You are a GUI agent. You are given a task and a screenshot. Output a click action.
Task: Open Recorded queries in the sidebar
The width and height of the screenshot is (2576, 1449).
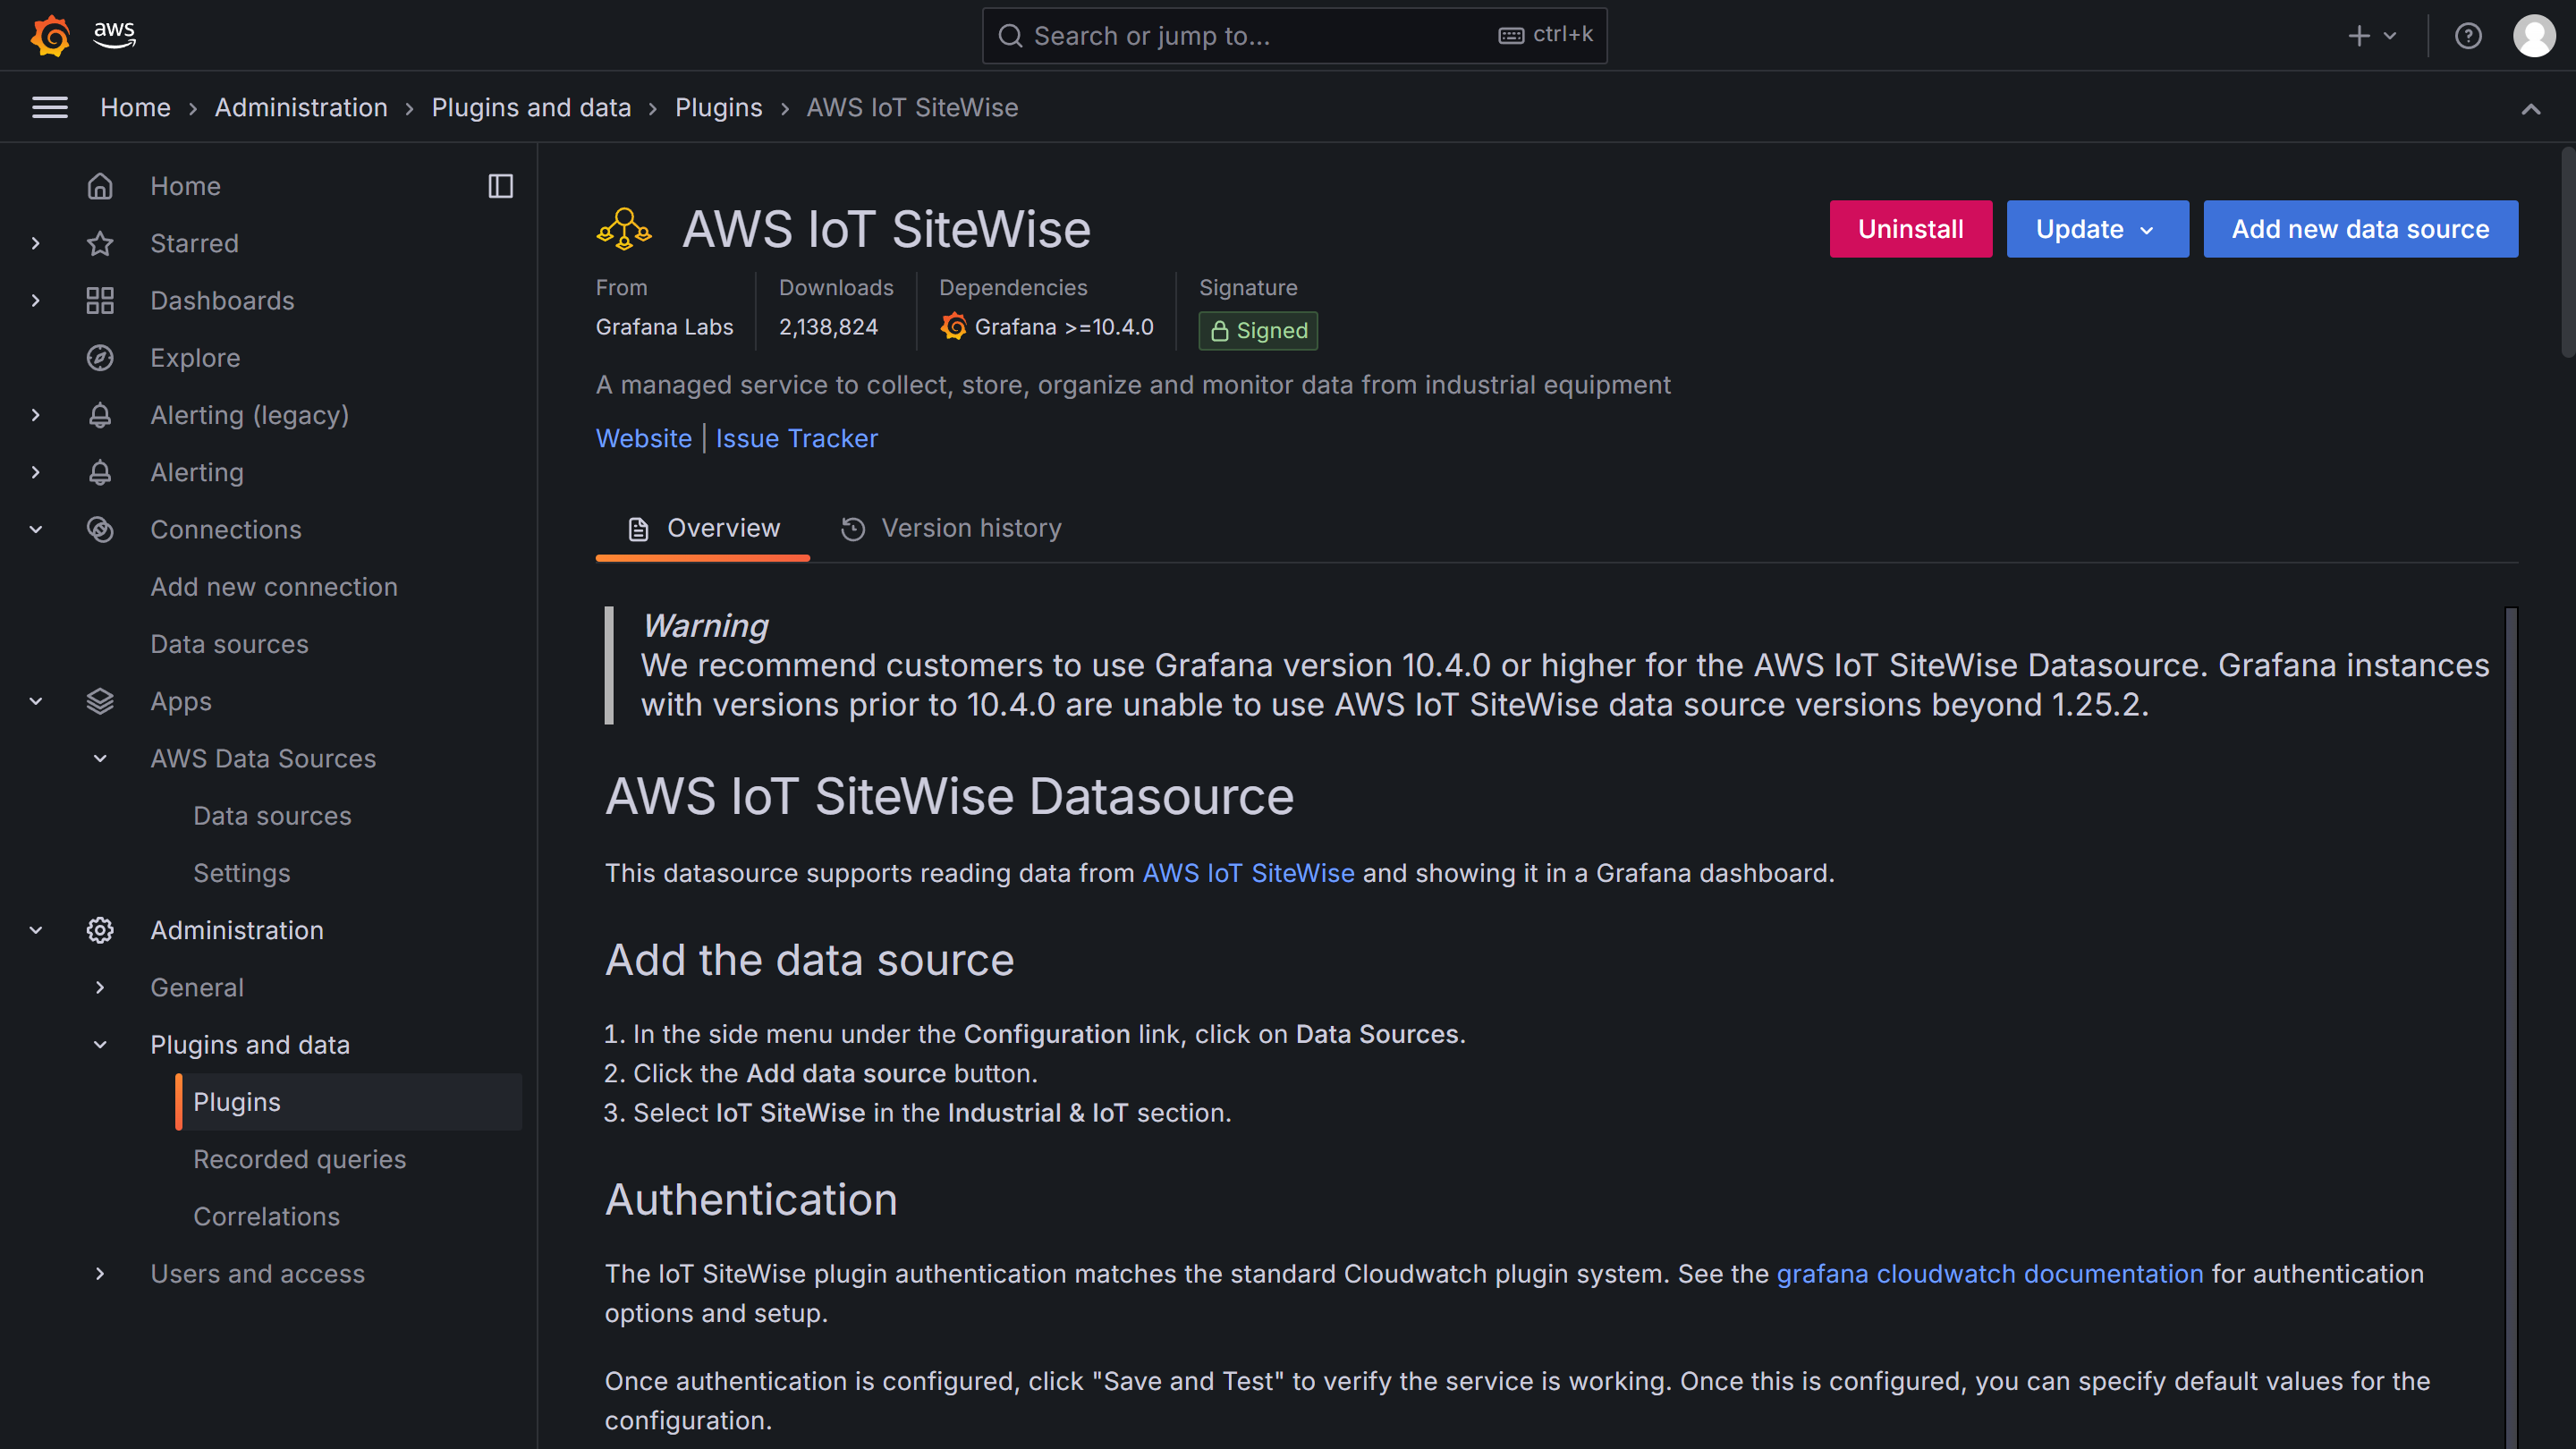pos(299,1159)
